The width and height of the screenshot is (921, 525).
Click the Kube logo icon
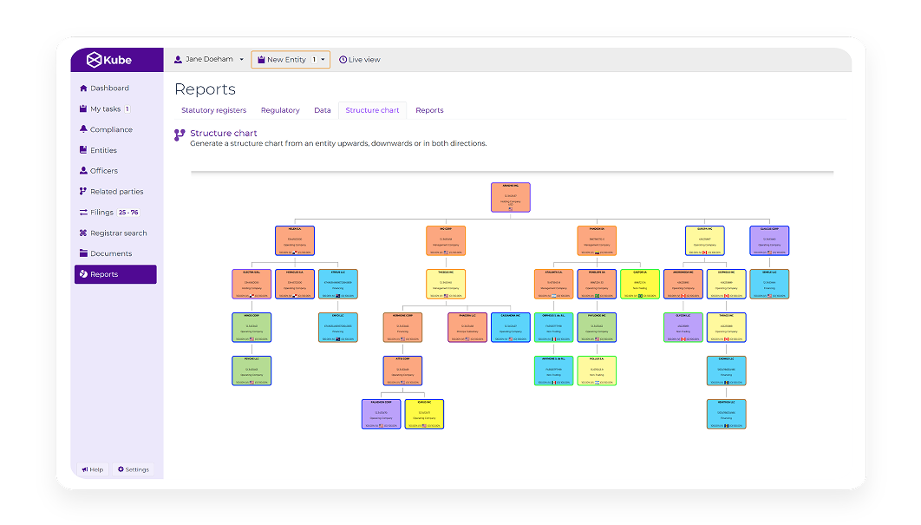(95, 59)
